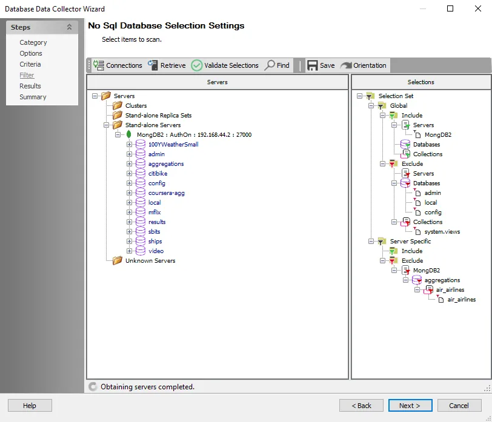Select system.views in excluded Collections
Image resolution: width=492 pixels, height=422 pixels.
442,232
